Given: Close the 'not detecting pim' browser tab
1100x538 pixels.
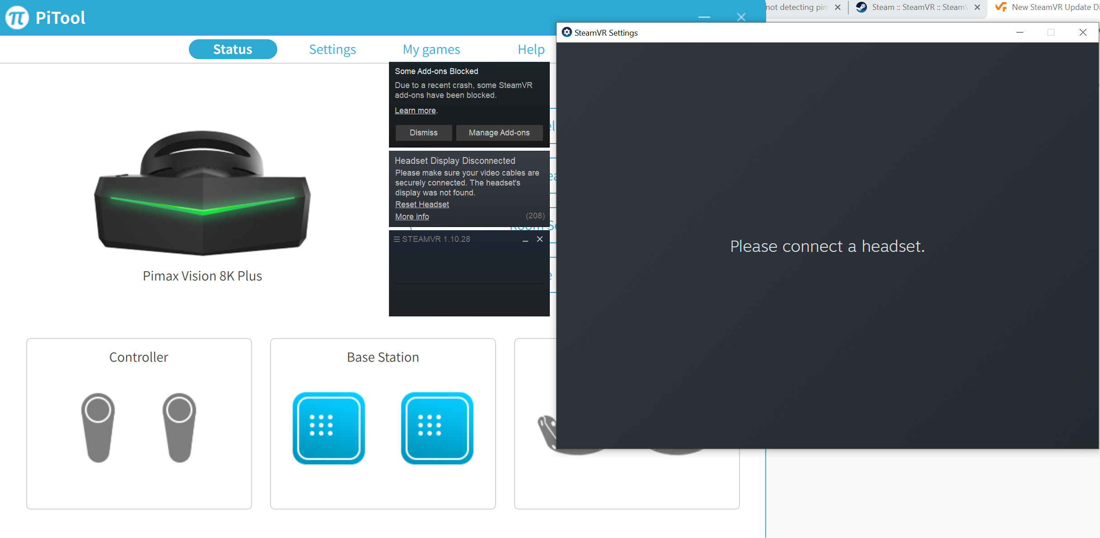Looking at the screenshot, I should (838, 7).
